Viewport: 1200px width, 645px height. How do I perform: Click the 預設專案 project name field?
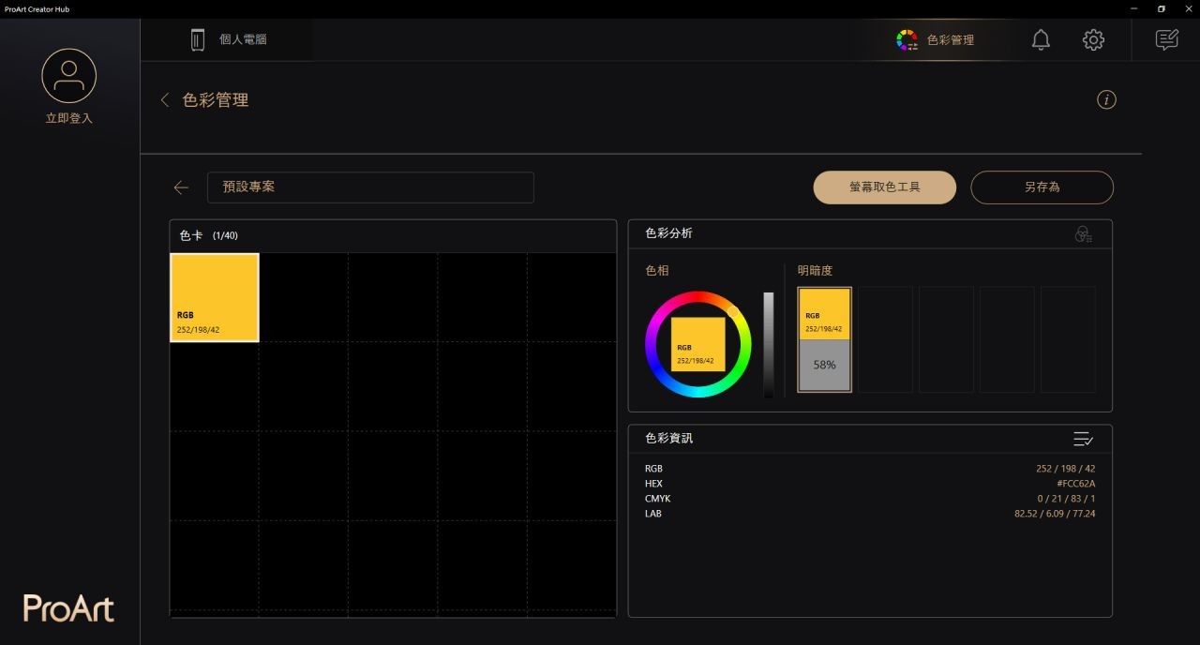[370, 187]
